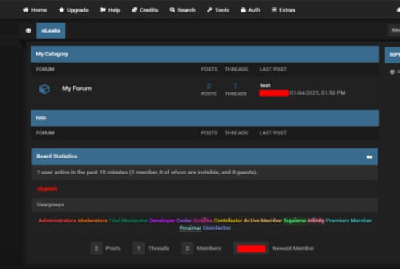
Task: Open the Tools menu item
Action: point(218,10)
